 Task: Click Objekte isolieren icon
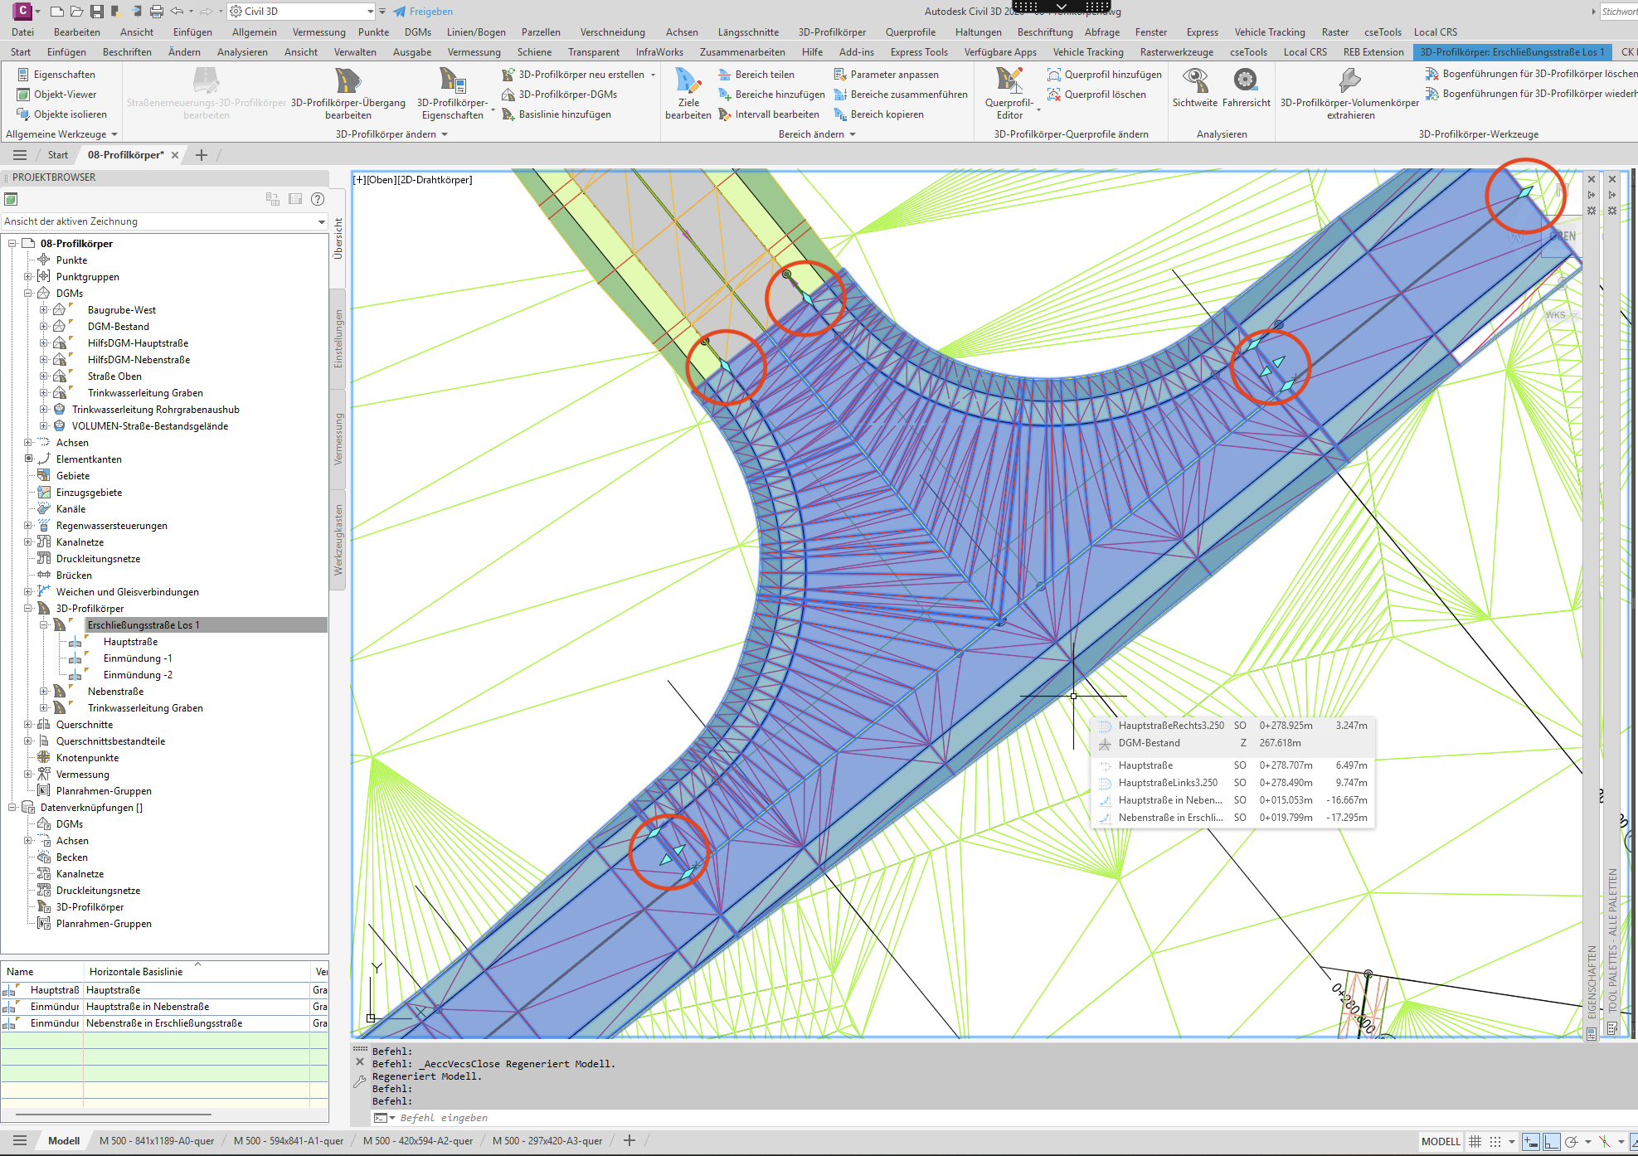pyautogui.click(x=23, y=114)
